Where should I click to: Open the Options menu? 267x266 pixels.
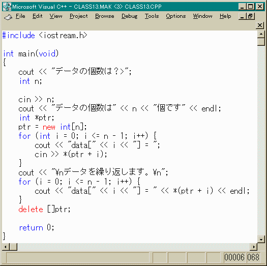tap(176, 16)
